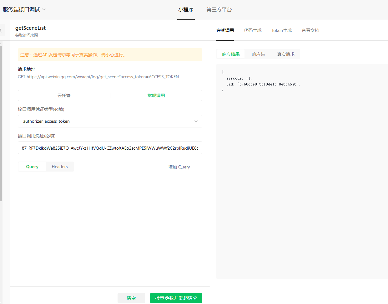Click the 接口调用凭证(必填) label
Viewport: 388px width, 304px height.
37,136
